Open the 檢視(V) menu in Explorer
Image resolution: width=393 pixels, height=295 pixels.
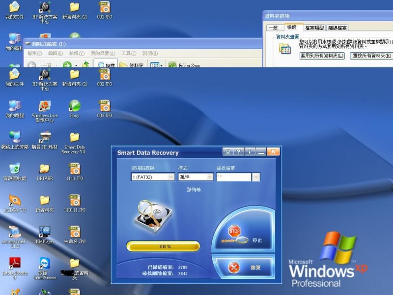click(77, 53)
